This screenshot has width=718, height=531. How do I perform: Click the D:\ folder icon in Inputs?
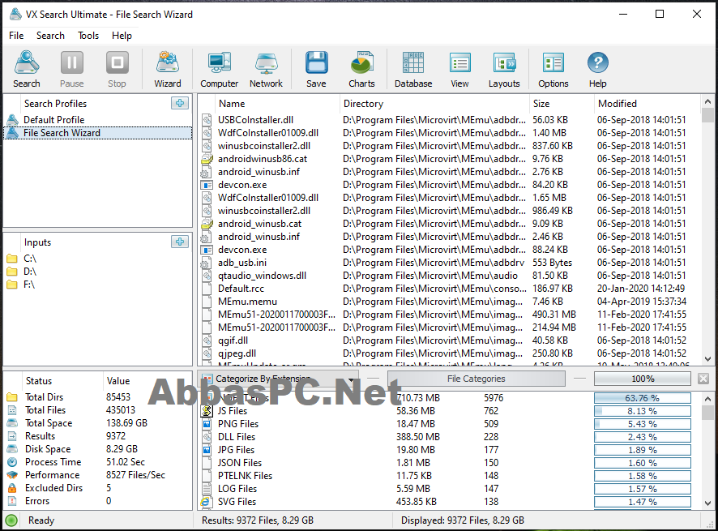(x=12, y=272)
